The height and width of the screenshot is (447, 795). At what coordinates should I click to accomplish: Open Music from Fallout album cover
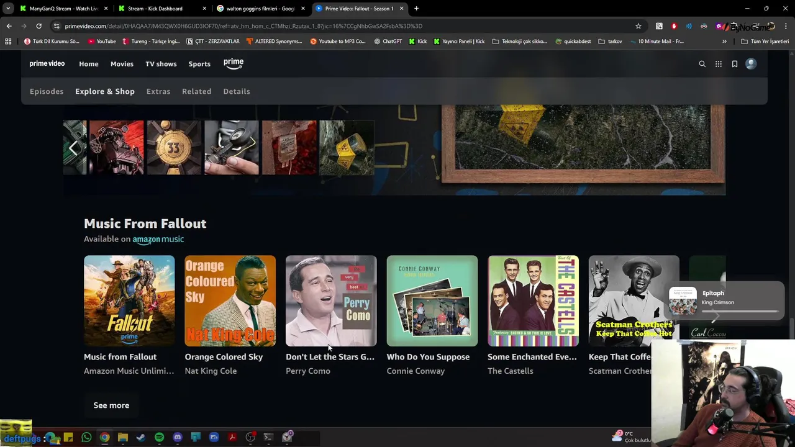(129, 300)
